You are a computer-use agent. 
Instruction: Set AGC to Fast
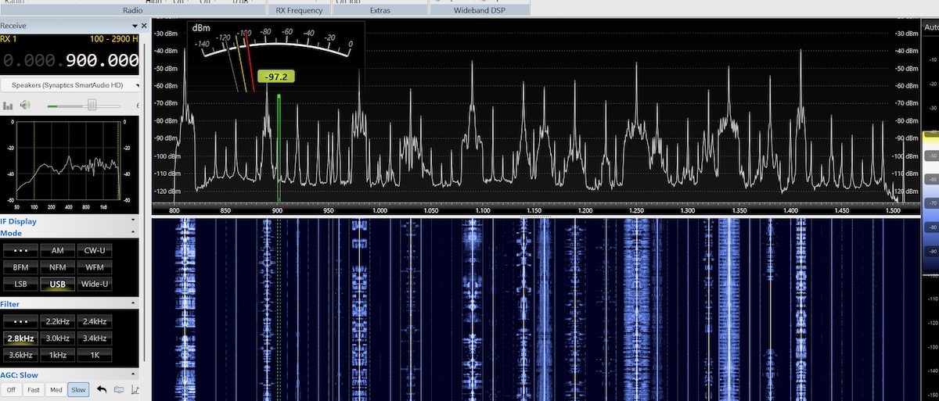point(33,389)
